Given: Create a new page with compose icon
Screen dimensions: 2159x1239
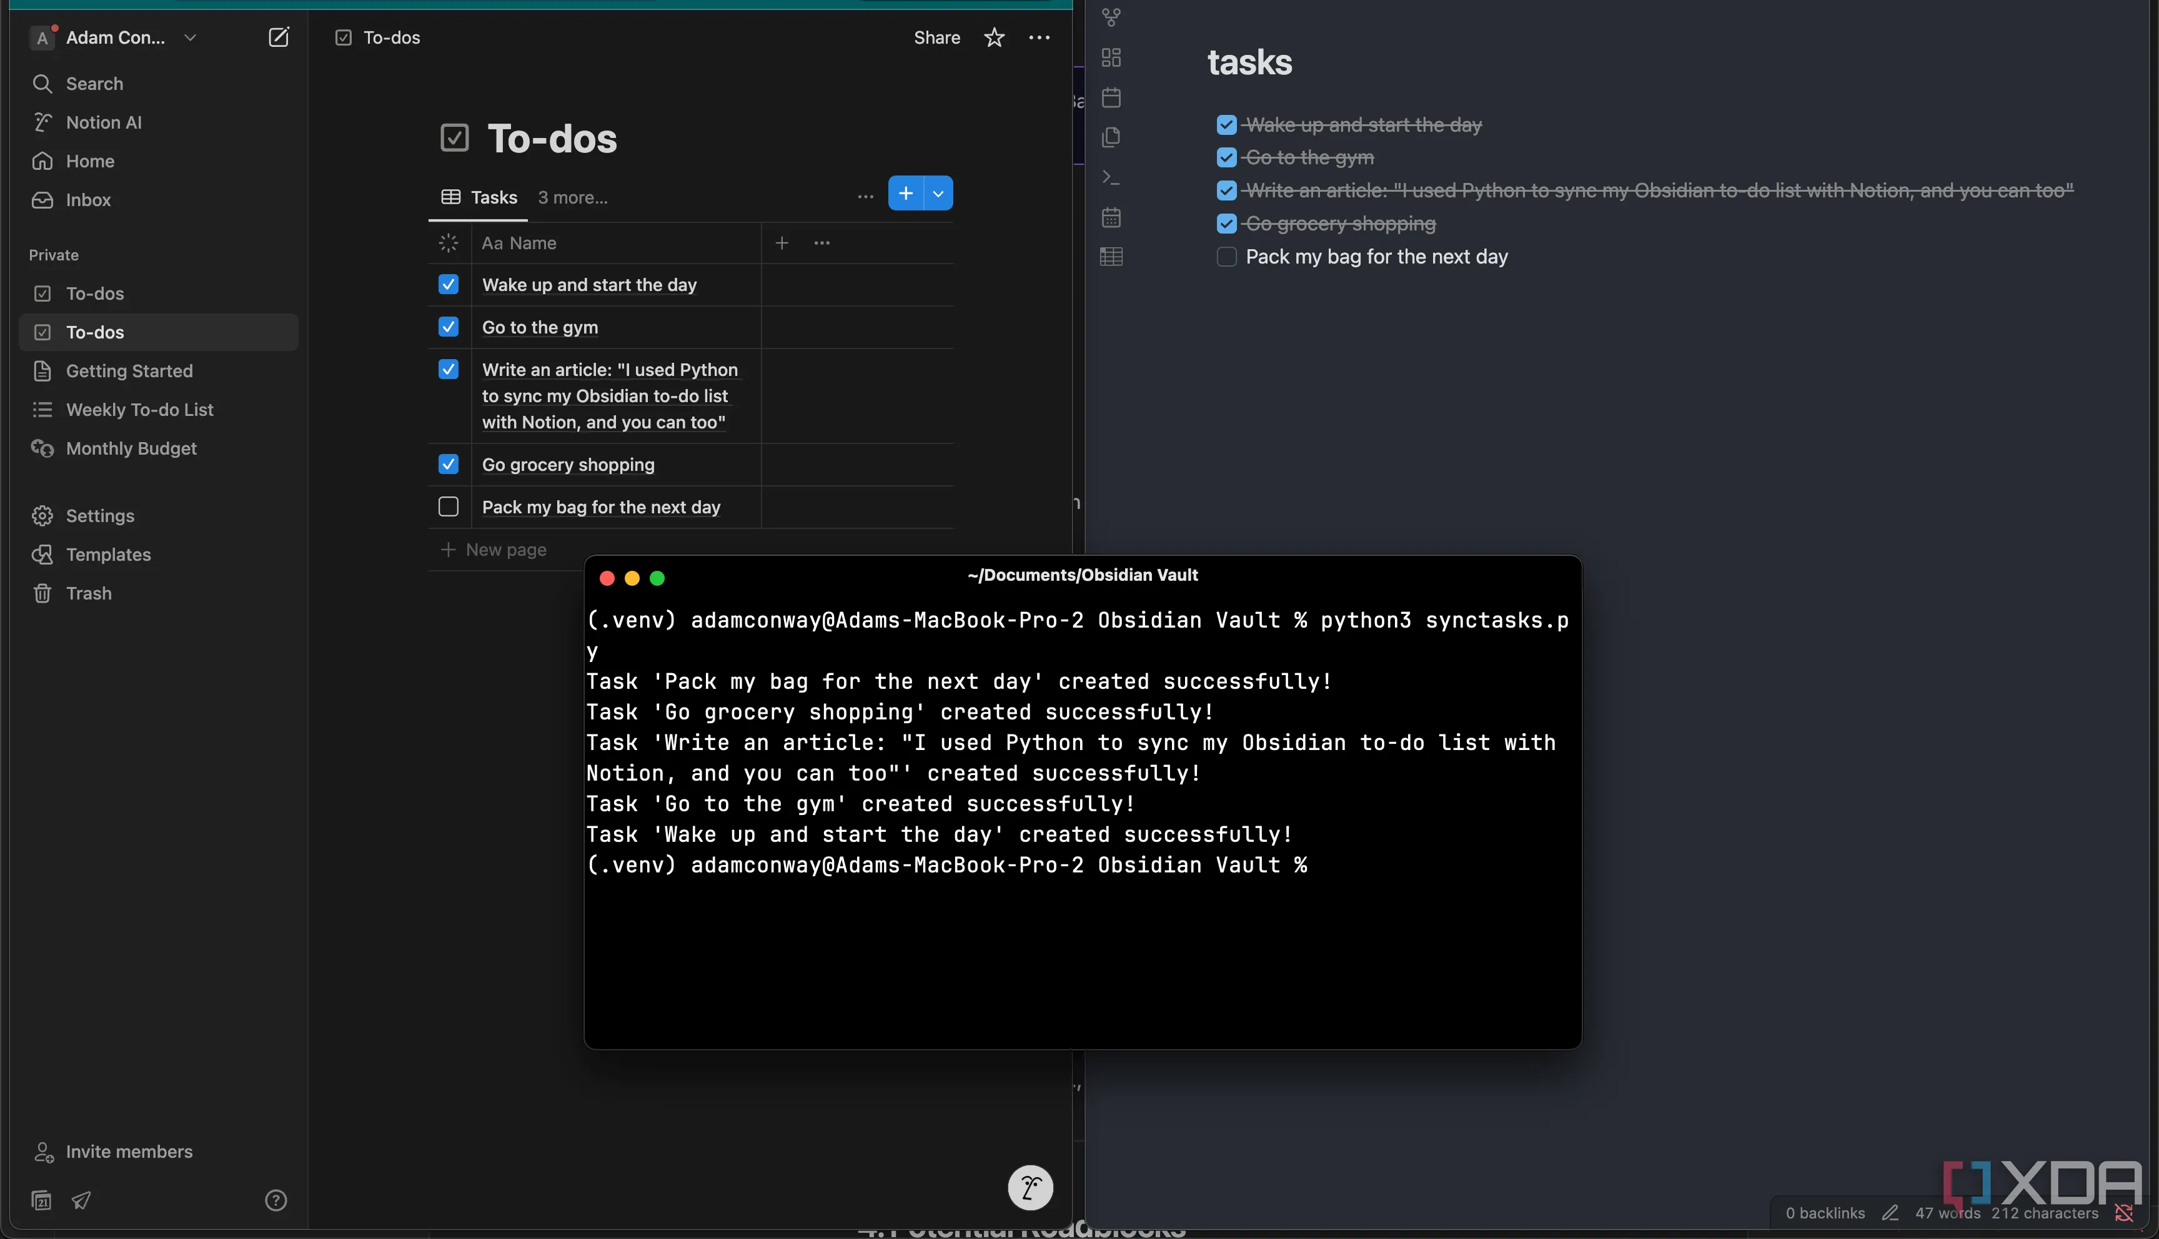Looking at the screenshot, I should 278,37.
